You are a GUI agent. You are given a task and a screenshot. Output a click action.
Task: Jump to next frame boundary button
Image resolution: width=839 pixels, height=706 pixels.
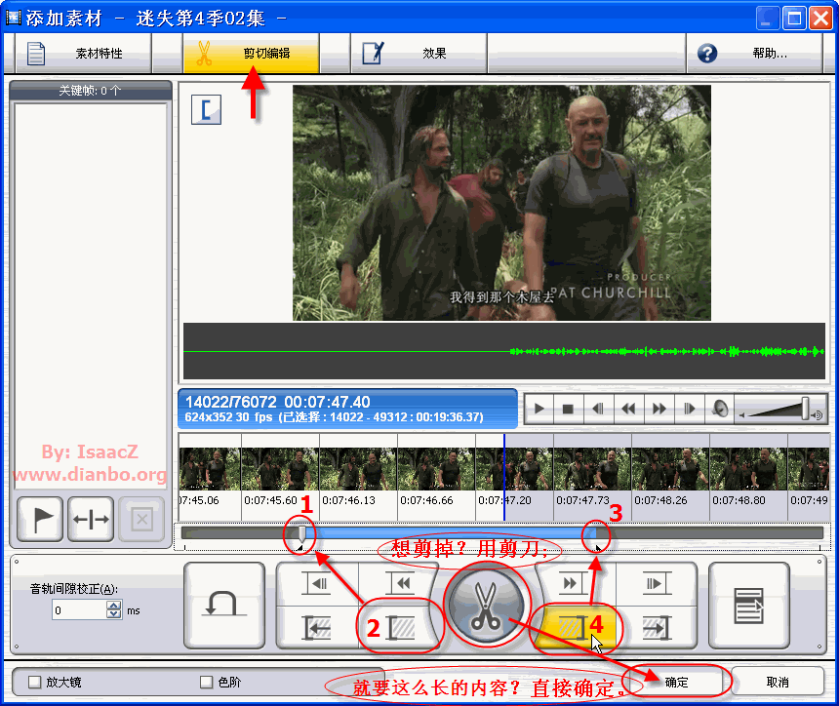[x=656, y=583]
